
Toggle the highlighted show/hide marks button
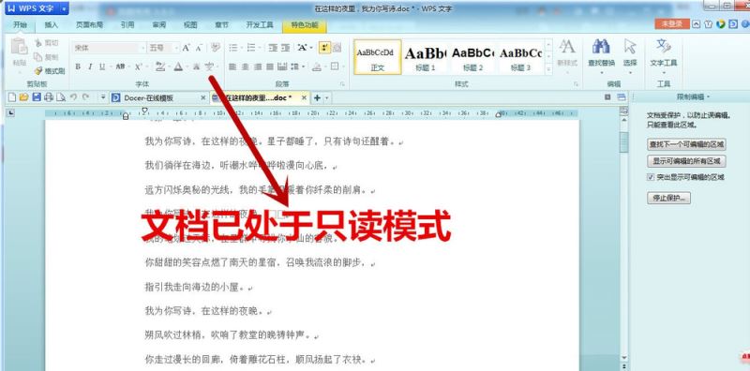pyautogui.click(x=324, y=48)
